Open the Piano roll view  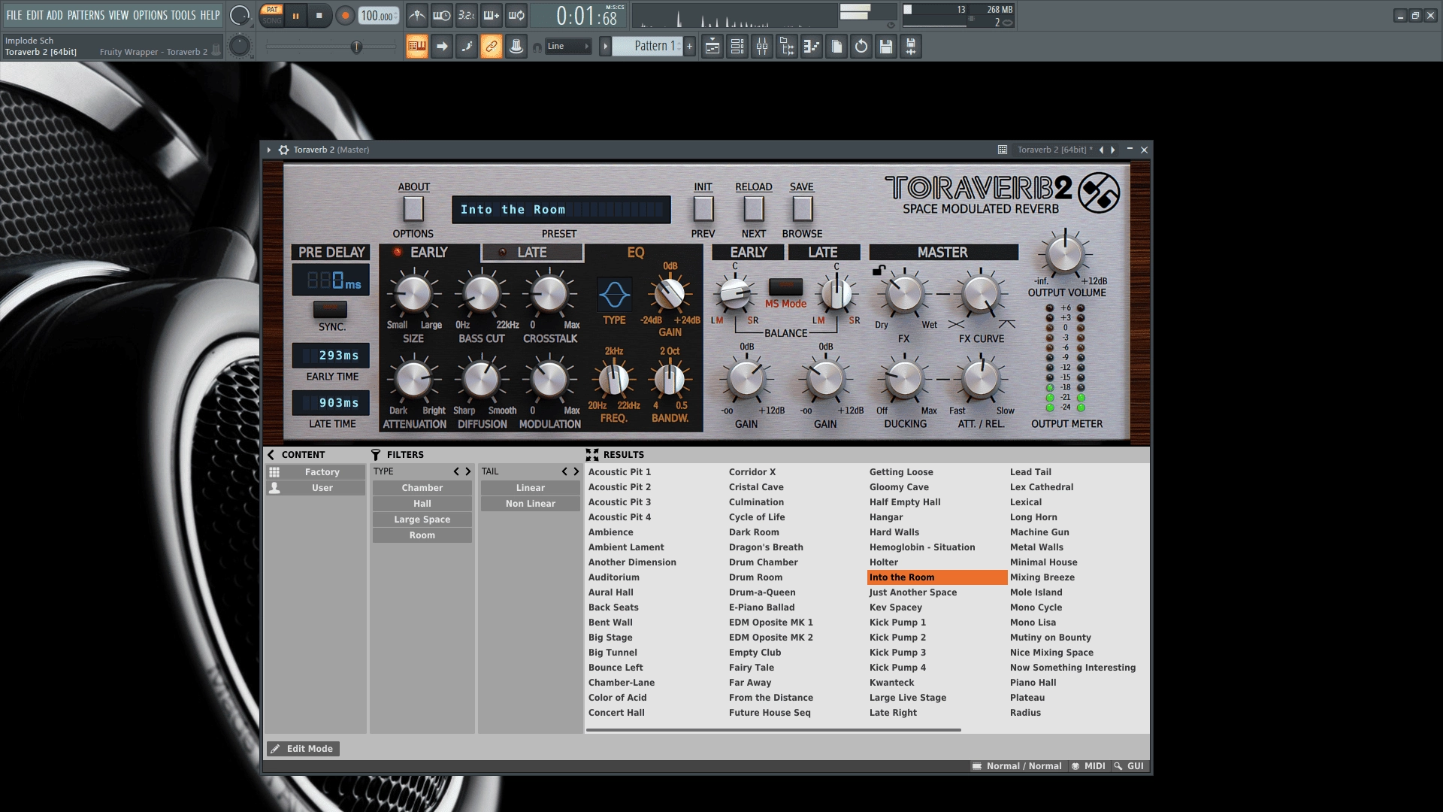[812, 47]
